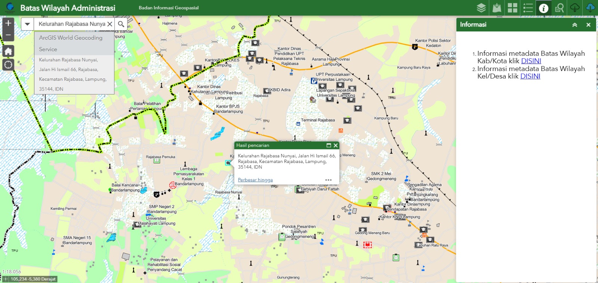Open popup's three-dot actions menu
The height and width of the screenshot is (283, 598).
tap(329, 180)
